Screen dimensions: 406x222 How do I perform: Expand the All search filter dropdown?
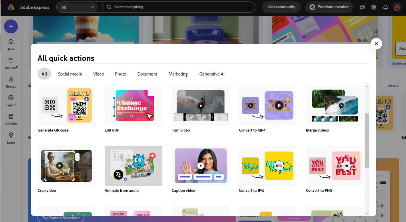pyautogui.click(x=77, y=7)
